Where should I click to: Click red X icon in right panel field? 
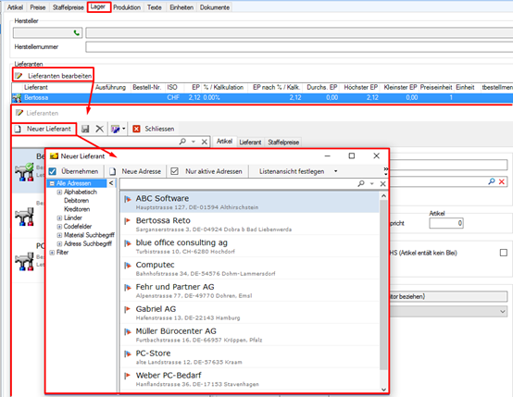pyautogui.click(x=502, y=181)
